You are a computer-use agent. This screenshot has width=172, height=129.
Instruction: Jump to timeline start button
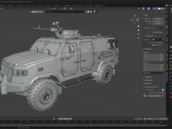pos(59,119)
